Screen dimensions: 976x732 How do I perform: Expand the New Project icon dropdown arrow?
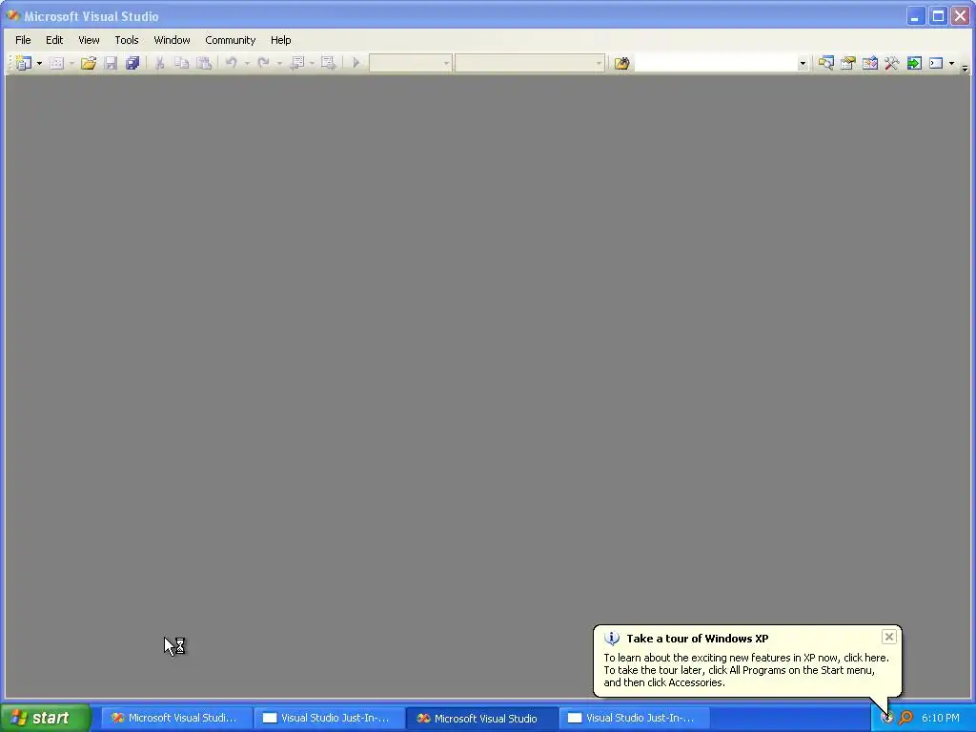39,63
